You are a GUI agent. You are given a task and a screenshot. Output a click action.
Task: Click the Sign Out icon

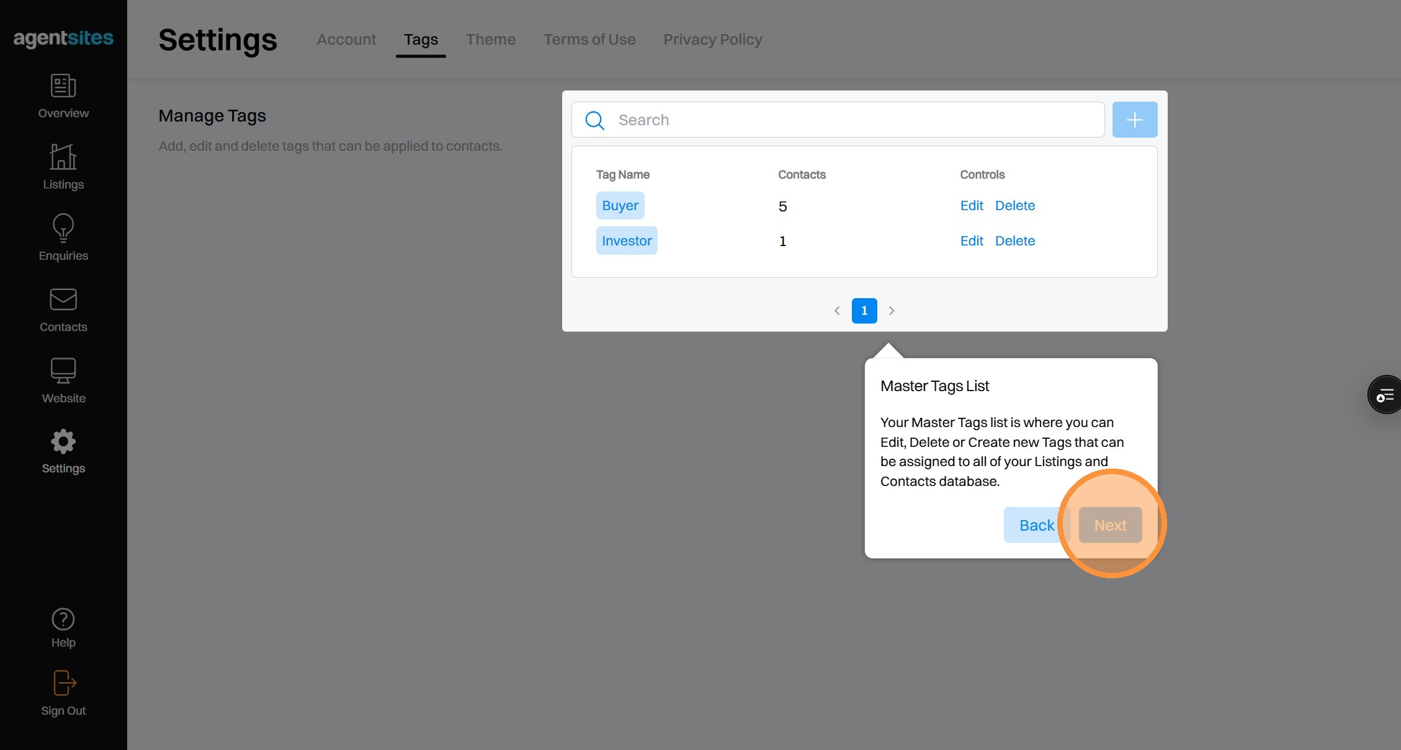coord(63,684)
